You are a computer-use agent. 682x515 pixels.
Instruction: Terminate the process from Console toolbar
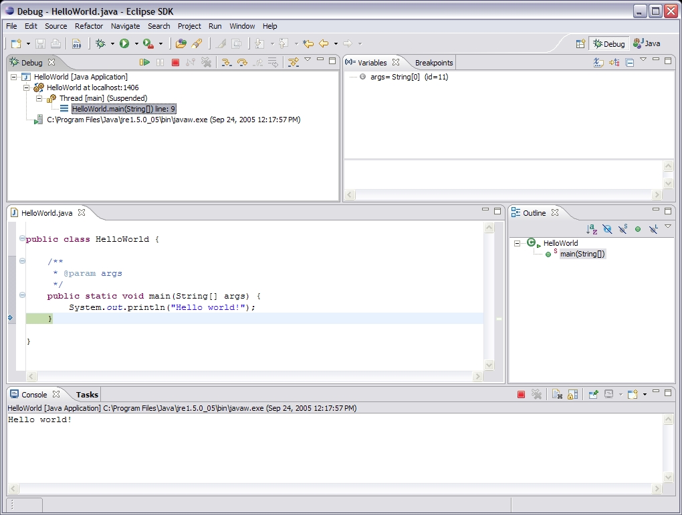click(x=521, y=394)
